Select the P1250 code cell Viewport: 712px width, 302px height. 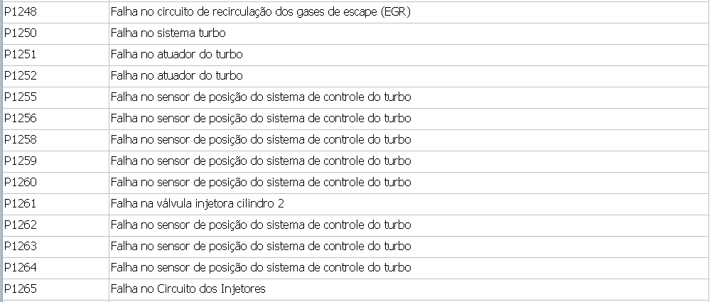point(21,33)
